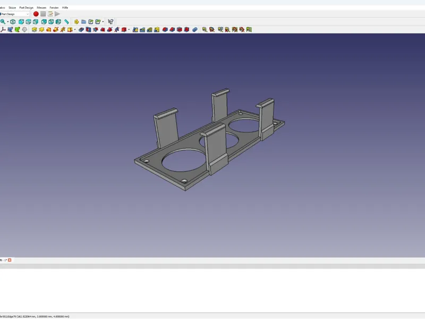Run the macro with the play triangle
The height and width of the screenshot is (319, 425).
click(x=57, y=14)
